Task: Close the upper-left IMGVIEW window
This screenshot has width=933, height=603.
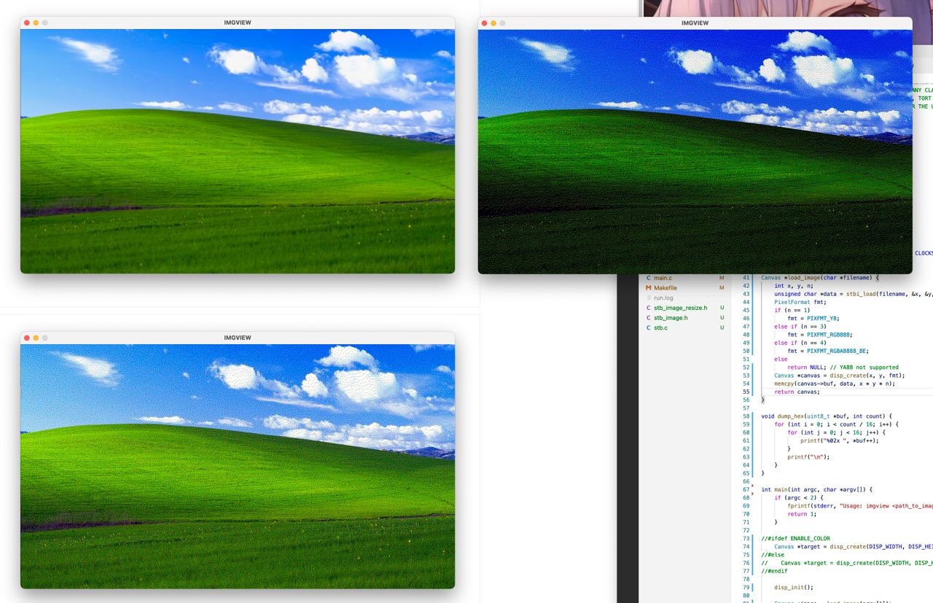Action: [x=27, y=23]
